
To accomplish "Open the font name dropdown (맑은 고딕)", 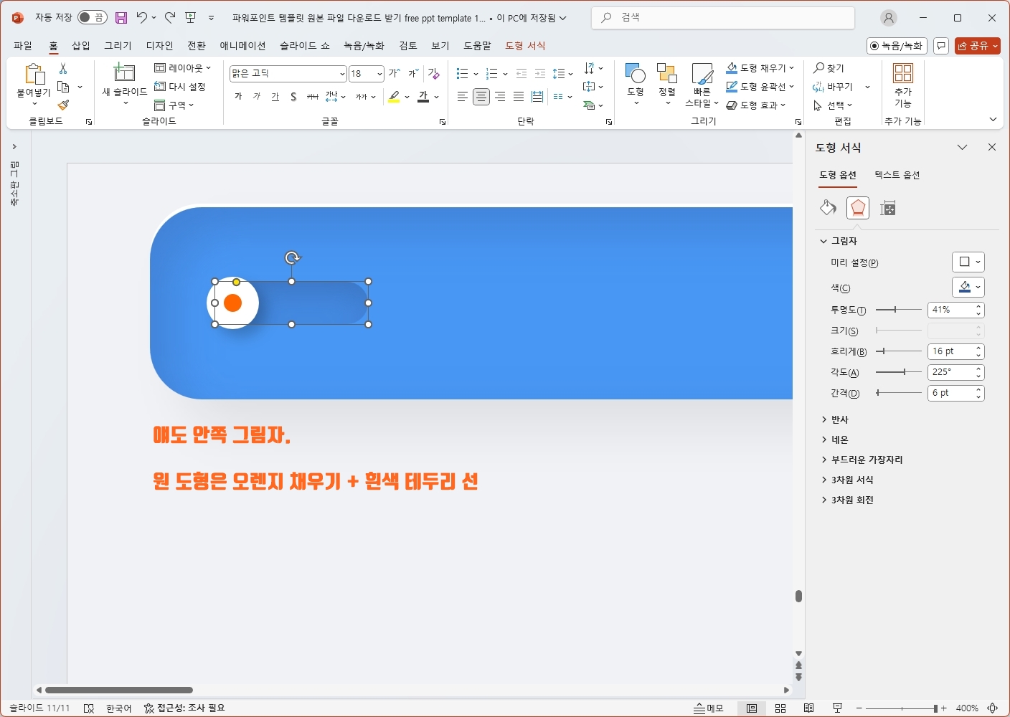I will (x=342, y=74).
